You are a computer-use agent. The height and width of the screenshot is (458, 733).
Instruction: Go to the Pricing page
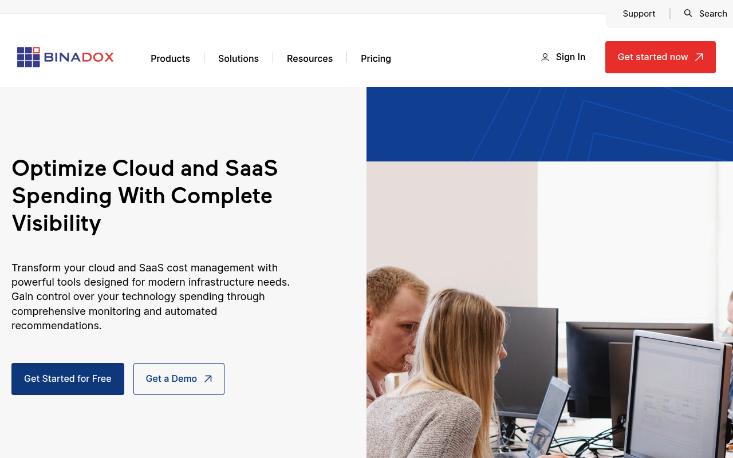click(376, 58)
